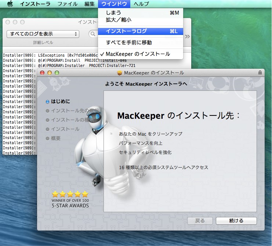Select the 概要 step

(x=53, y=138)
